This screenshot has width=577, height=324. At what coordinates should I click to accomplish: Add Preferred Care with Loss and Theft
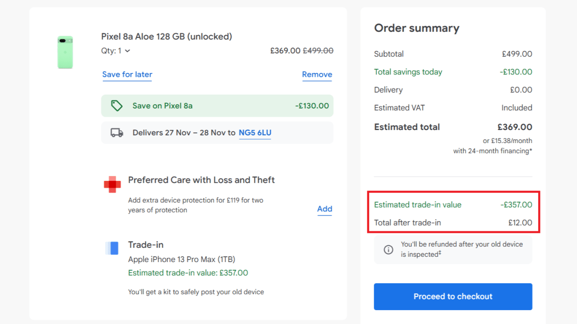pos(325,209)
